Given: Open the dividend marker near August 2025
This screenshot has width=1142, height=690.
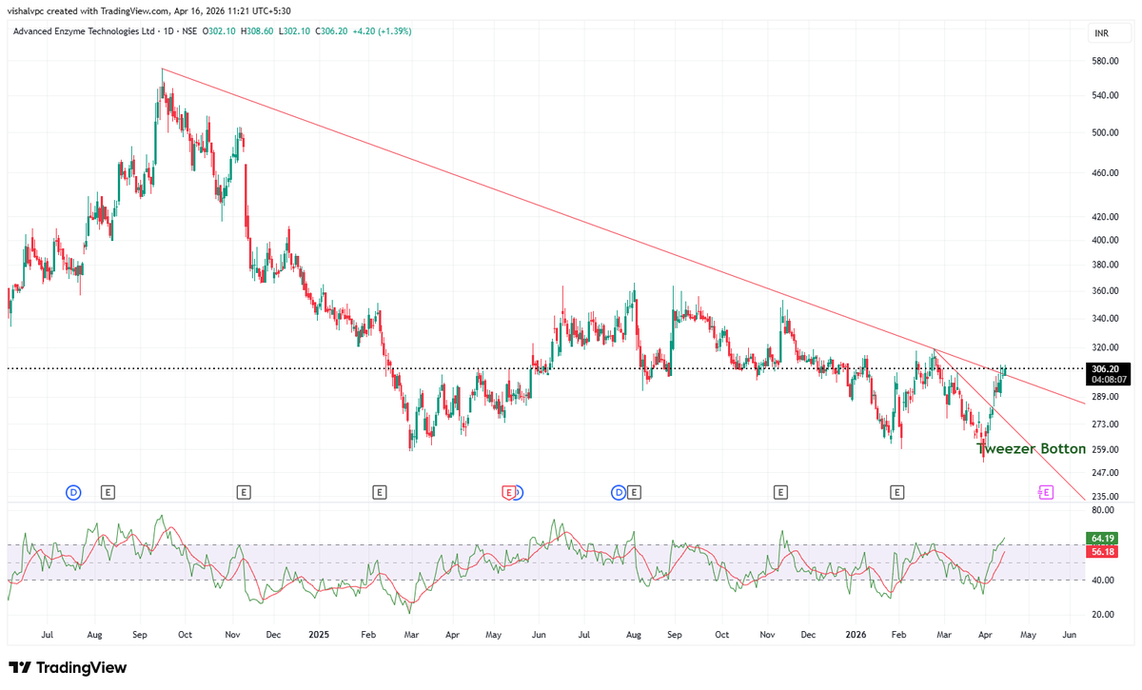Looking at the screenshot, I should tap(618, 492).
